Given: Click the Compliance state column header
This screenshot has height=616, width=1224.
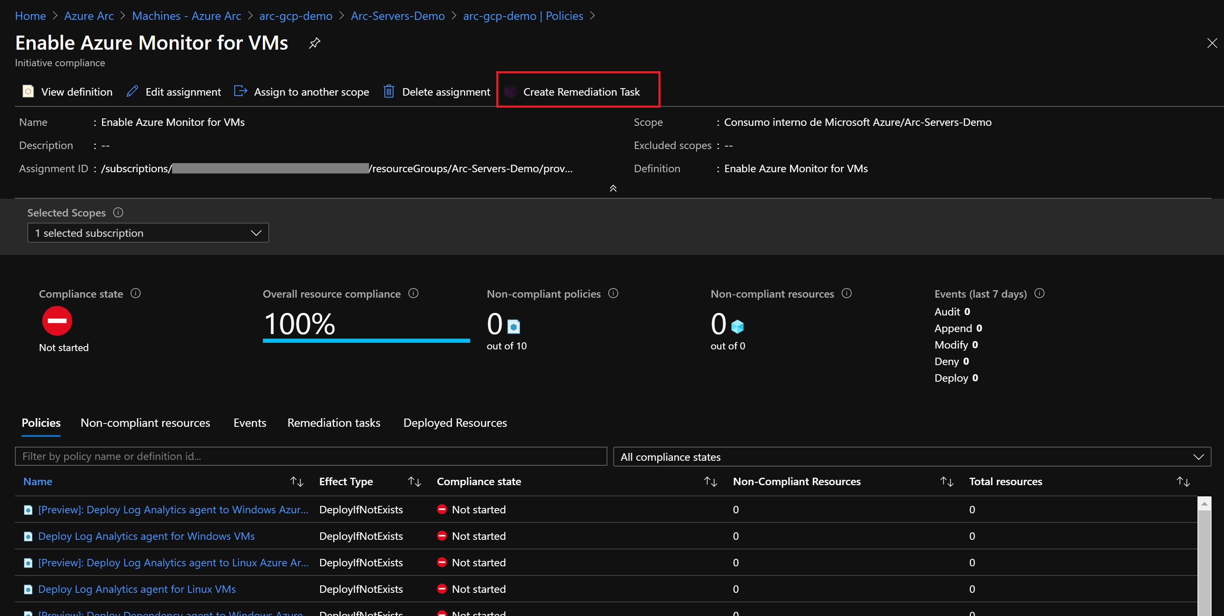Looking at the screenshot, I should pos(478,482).
